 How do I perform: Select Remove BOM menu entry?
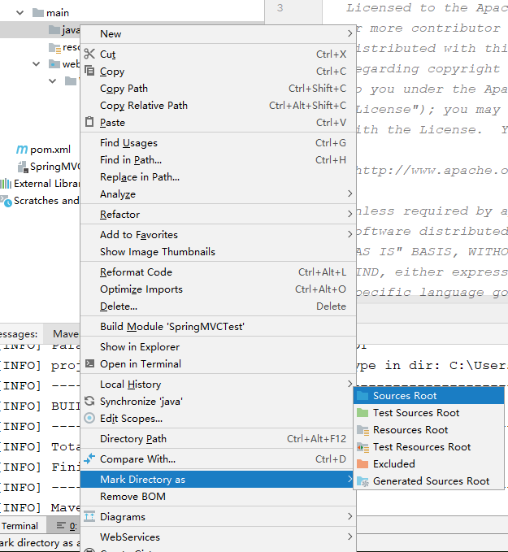219,497
